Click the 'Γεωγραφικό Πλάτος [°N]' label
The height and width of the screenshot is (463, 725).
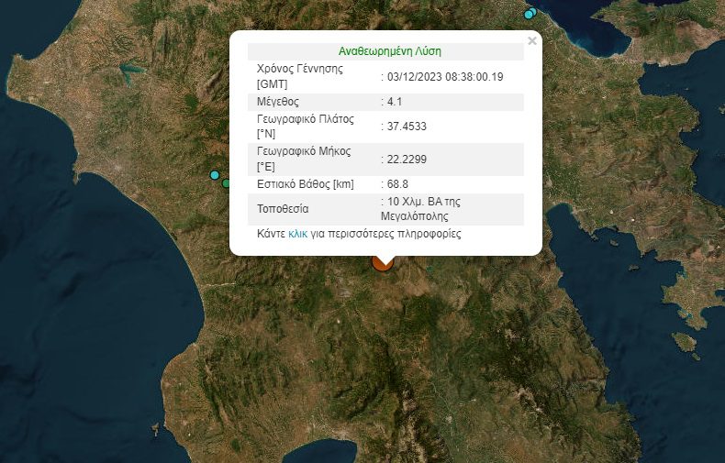click(x=306, y=127)
